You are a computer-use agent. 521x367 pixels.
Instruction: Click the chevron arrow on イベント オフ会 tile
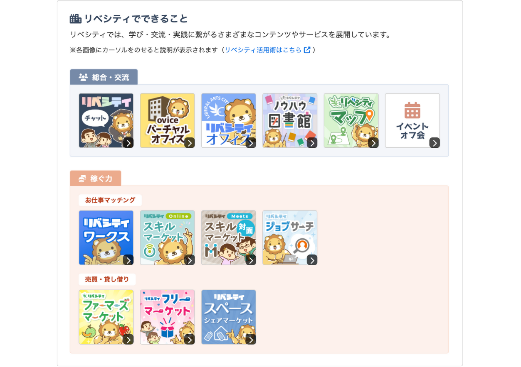[435, 143]
